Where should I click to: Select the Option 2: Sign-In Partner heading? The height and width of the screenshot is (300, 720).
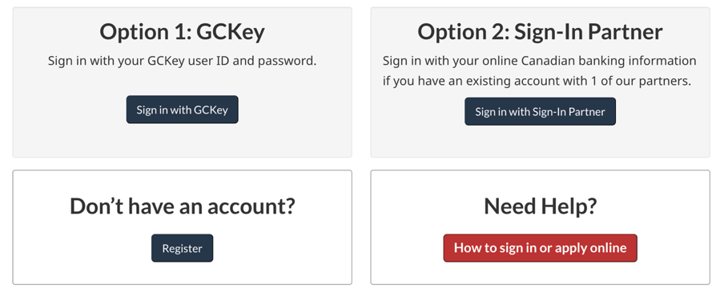pyautogui.click(x=540, y=32)
